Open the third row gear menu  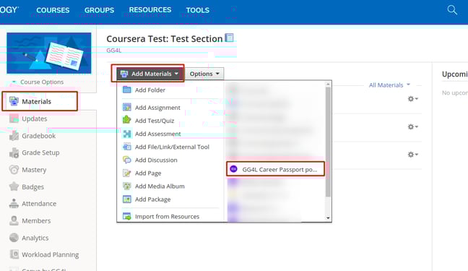[413, 155]
